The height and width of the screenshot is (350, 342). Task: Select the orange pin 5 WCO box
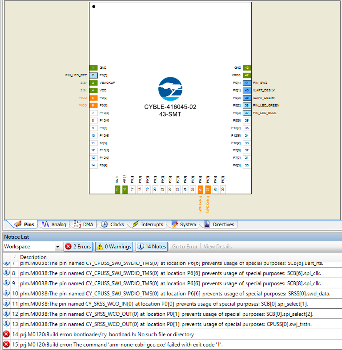[93, 98]
